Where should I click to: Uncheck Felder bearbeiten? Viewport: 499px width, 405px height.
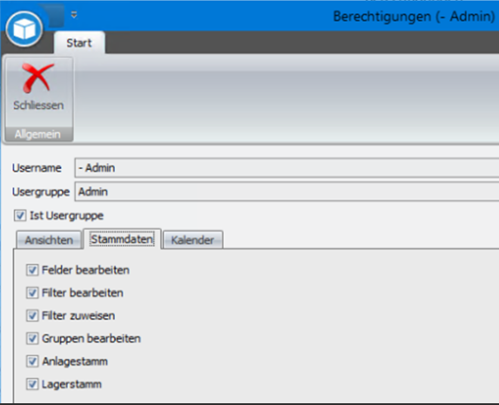point(32,270)
